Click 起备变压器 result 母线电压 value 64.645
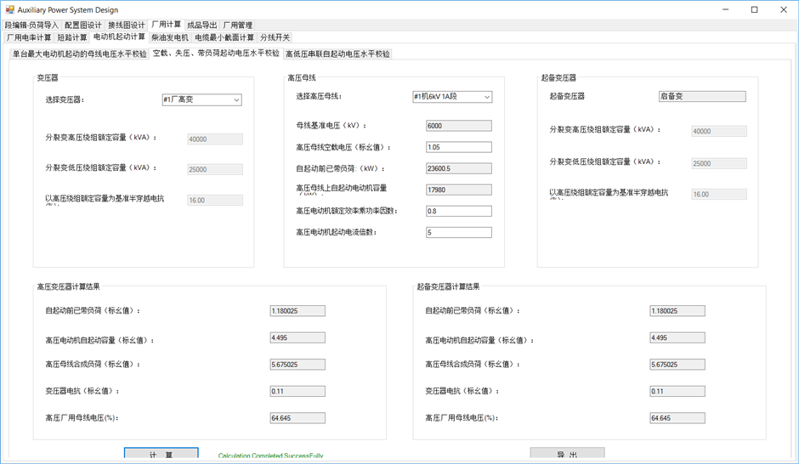This screenshot has height=464, width=799. 677,418
